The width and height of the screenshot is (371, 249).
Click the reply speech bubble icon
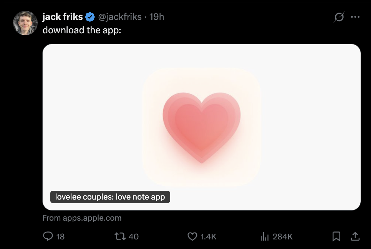48,236
